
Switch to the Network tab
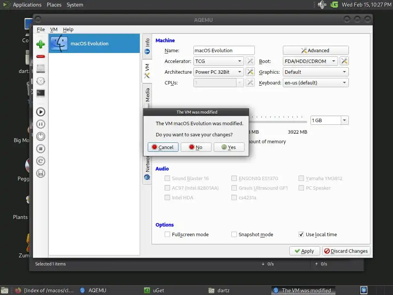point(147,169)
